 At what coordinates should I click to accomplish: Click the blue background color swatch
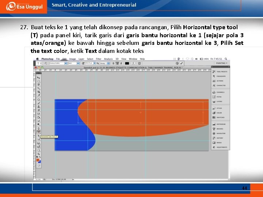(x=39, y=162)
